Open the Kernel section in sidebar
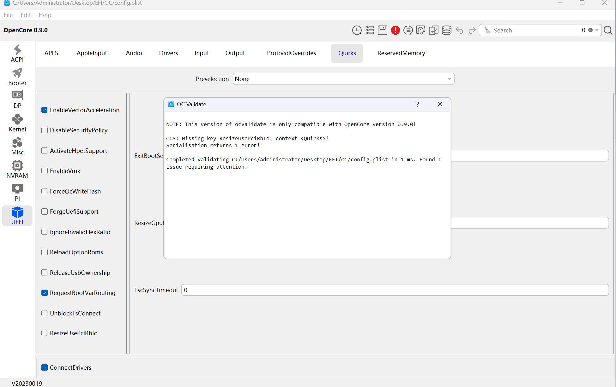The width and height of the screenshot is (616, 387). point(17,123)
